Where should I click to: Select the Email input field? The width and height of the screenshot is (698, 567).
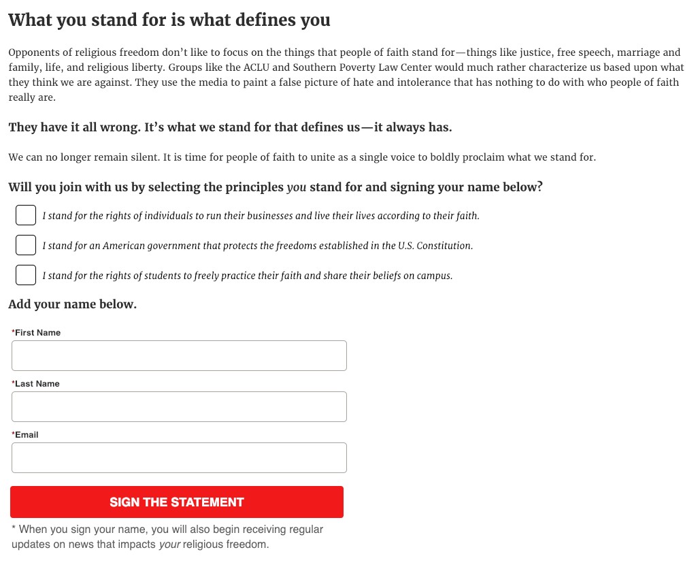click(x=179, y=457)
